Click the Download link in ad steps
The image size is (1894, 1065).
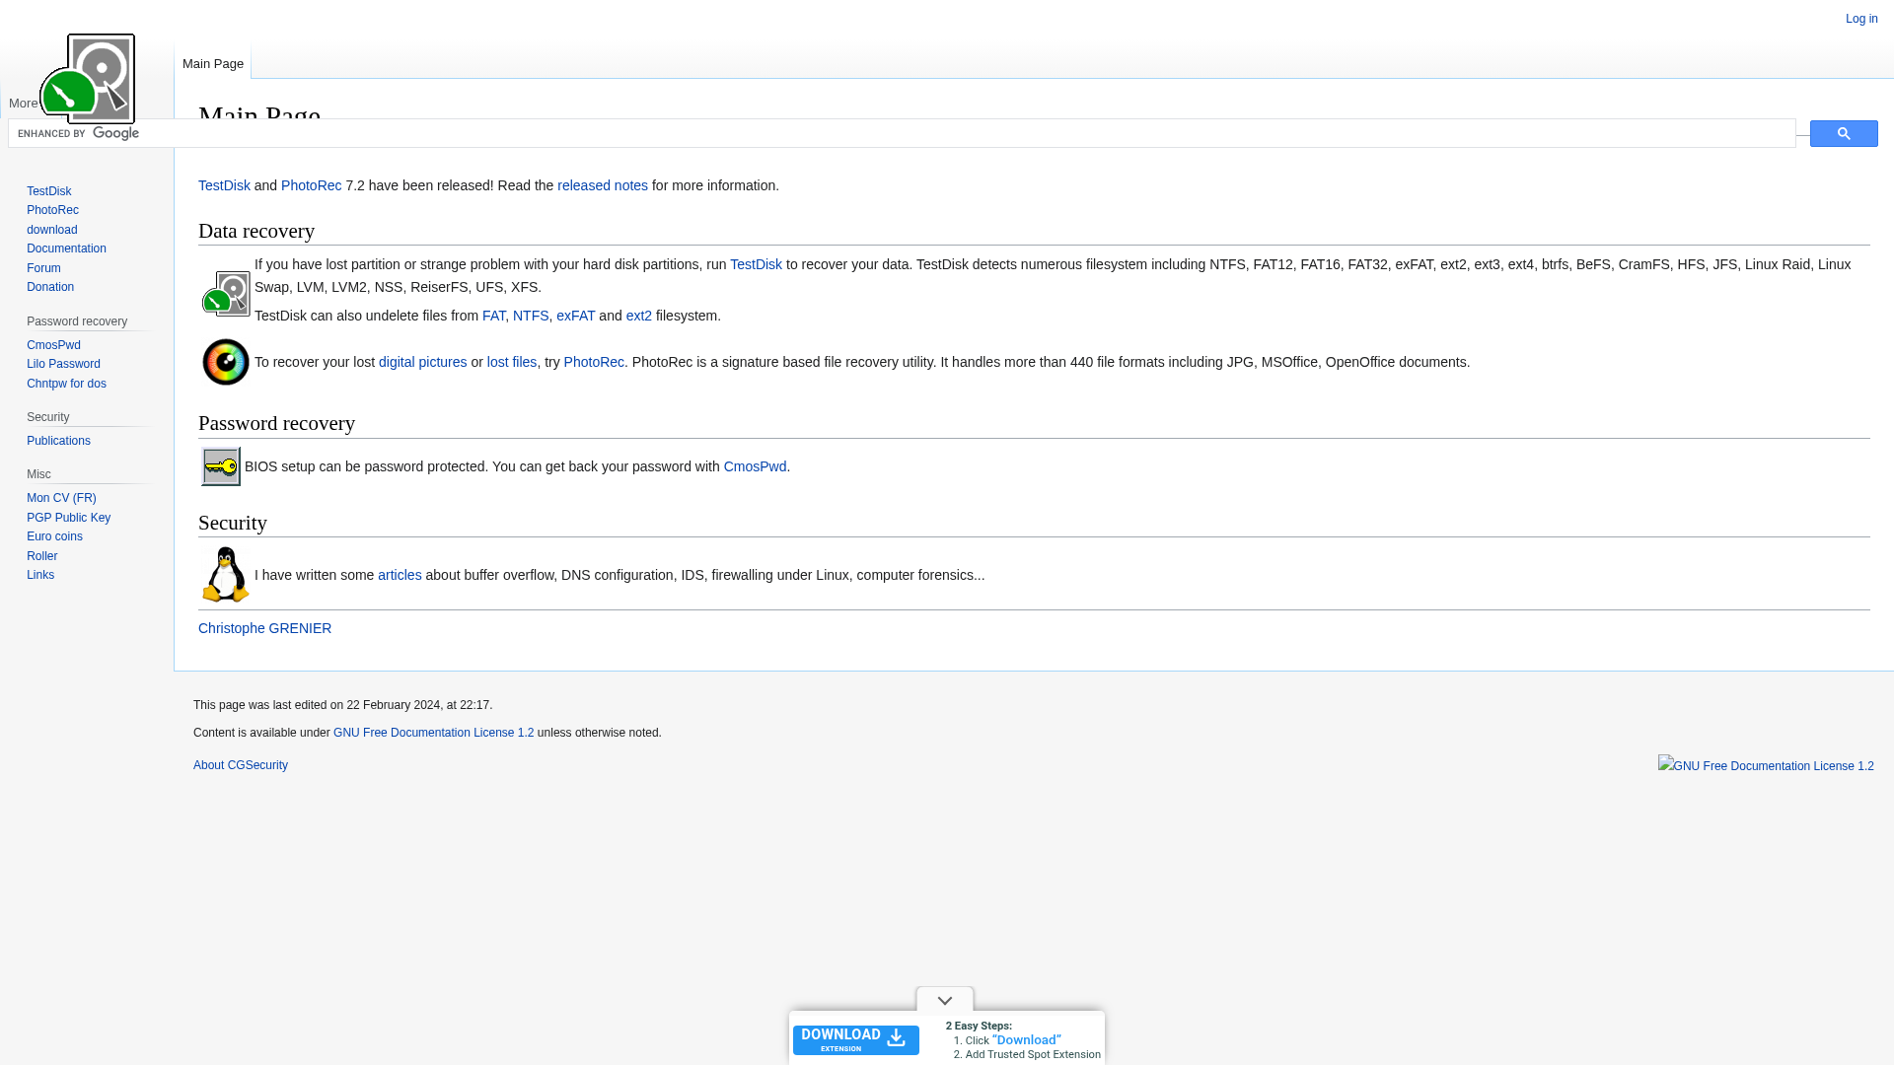[x=1026, y=1039]
